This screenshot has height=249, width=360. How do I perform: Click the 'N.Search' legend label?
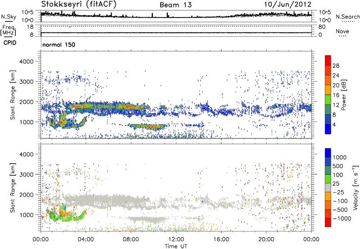point(347,17)
